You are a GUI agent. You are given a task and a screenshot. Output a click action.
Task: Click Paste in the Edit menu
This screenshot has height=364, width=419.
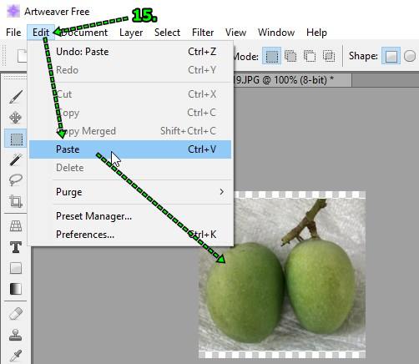(130, 149)
